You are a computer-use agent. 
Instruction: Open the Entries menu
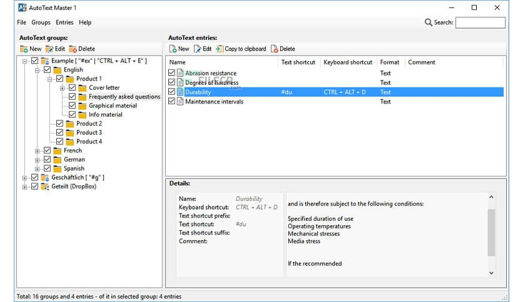click(64, 22)
